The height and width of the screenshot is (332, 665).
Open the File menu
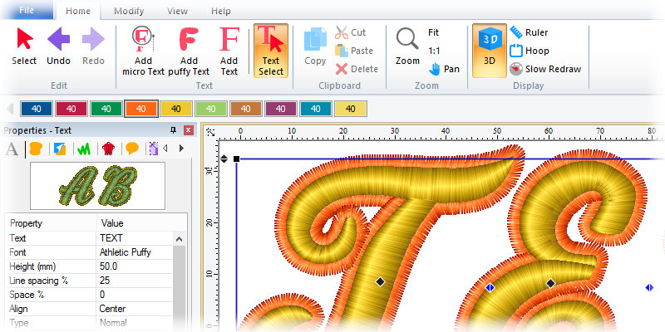[27, 11]
